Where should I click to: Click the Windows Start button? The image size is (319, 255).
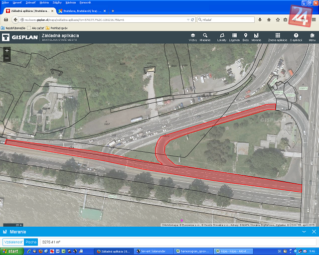11,251
